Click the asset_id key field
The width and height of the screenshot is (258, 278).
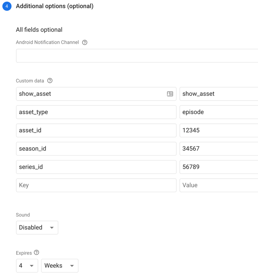click(96, 130)
